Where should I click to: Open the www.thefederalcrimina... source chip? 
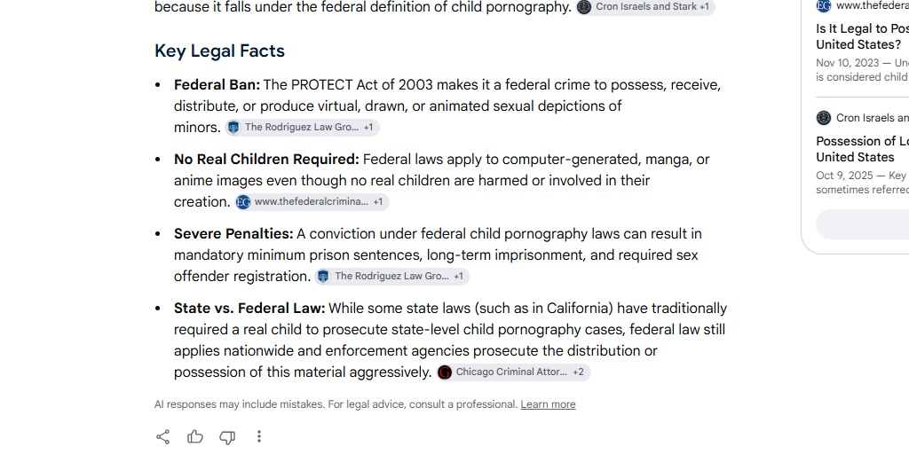pos(312,201)
